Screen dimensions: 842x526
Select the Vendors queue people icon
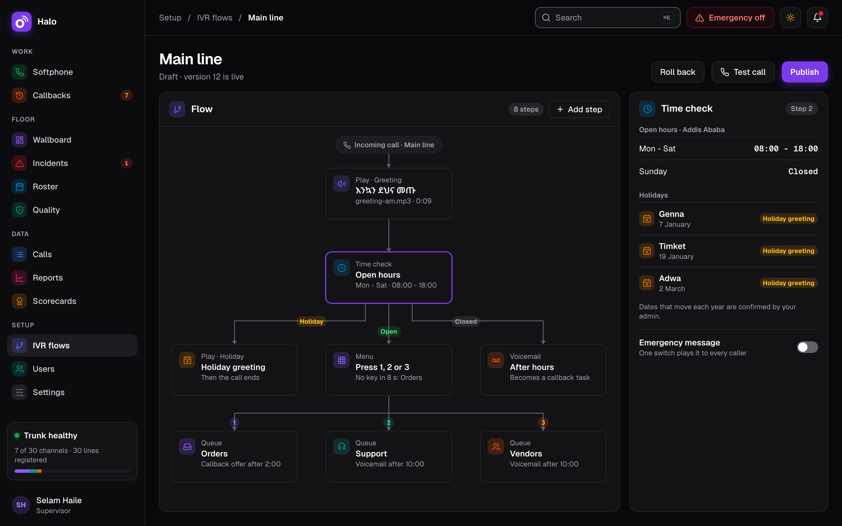pyautogui.click(x=496, y=447)
